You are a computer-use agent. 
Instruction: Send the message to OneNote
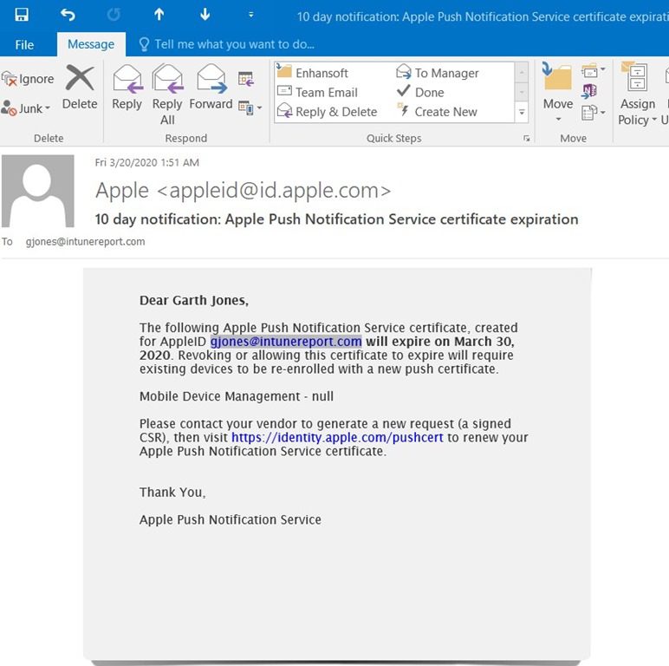coord(589,91)
